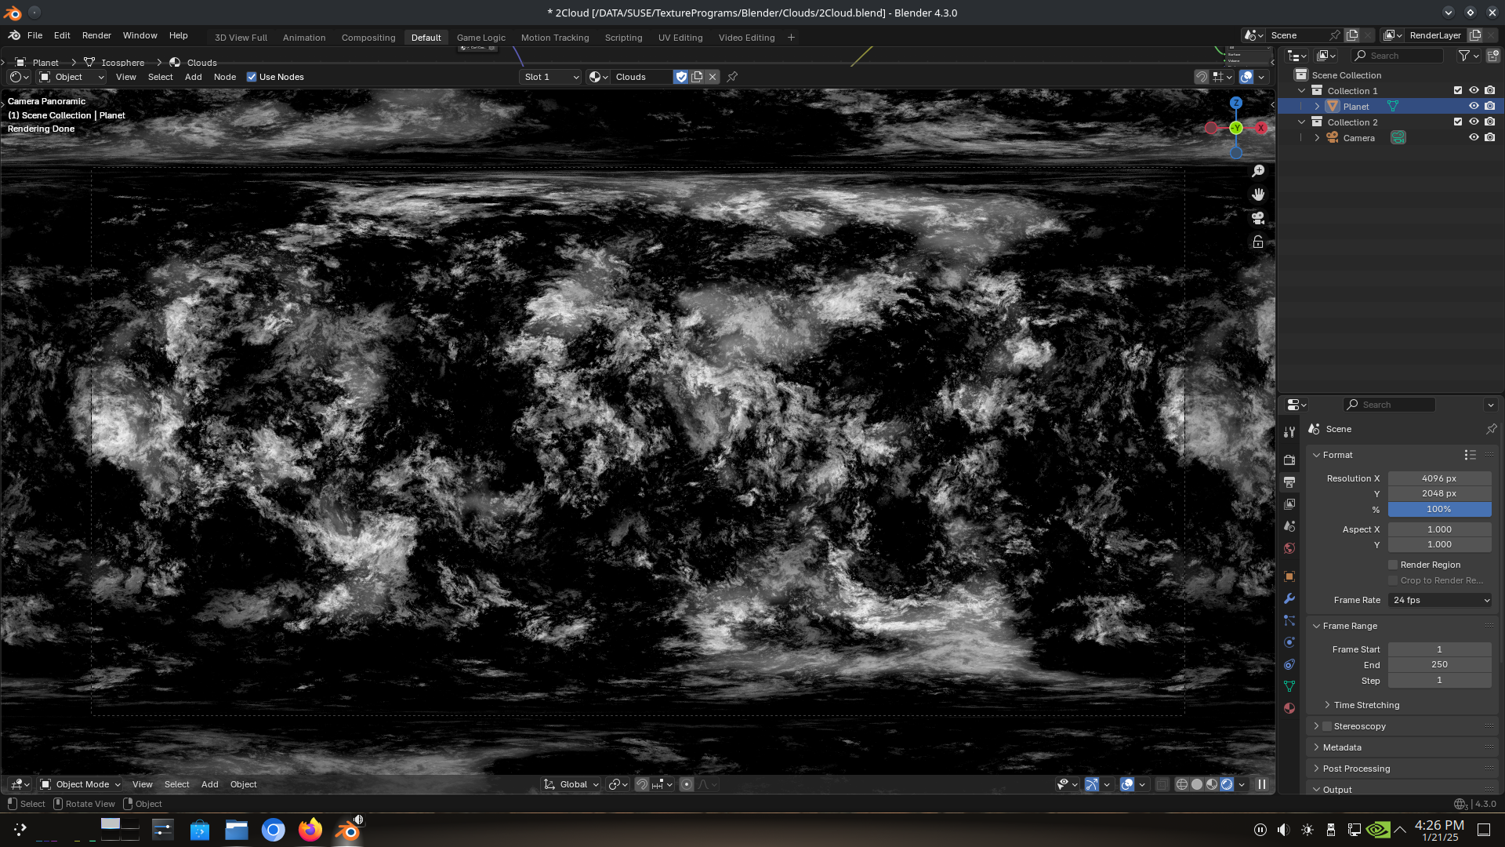Open the World properties tab
Screen dimensions: 1505x847
tap(1289, 548)
